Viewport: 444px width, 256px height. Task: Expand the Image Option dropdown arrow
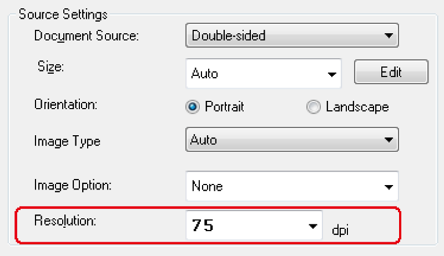pyautogui.click(x=388, y=187)
